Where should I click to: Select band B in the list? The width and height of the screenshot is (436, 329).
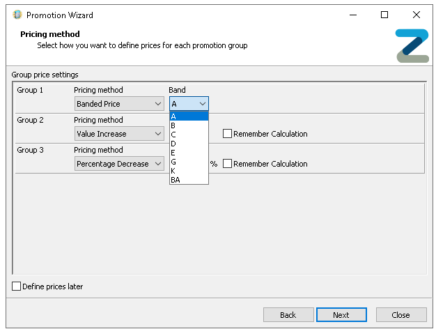coord(188,125)
